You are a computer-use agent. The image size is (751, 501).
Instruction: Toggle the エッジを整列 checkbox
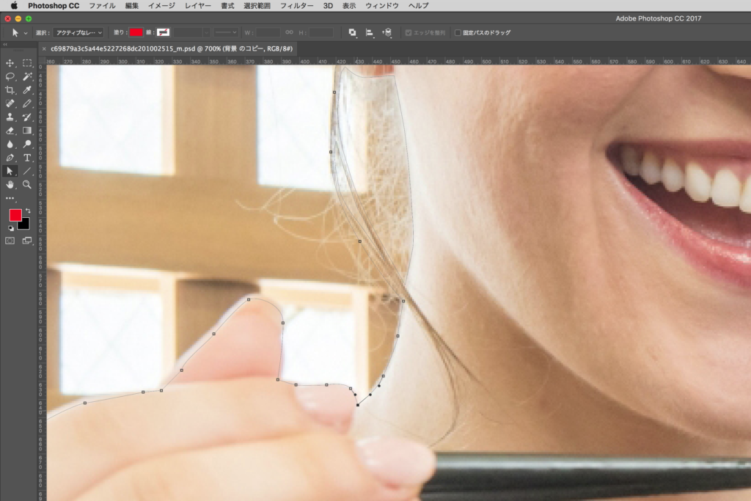click(x=409, y=33)
